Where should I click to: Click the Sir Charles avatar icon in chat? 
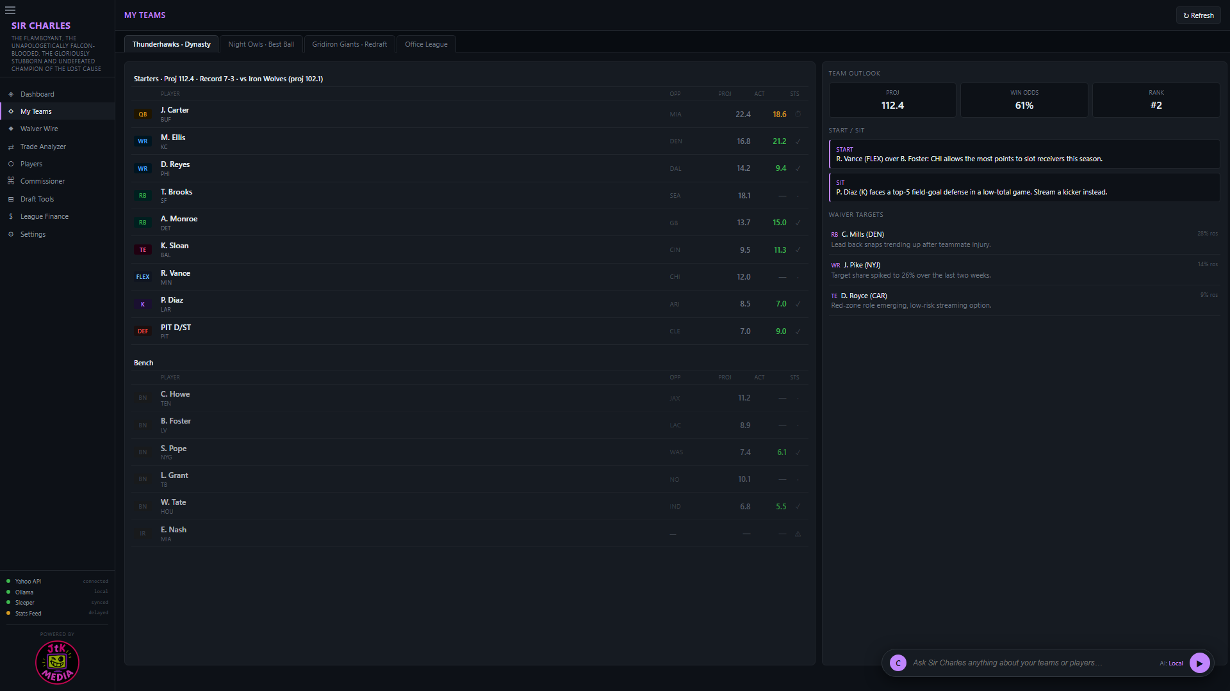pos(898,663)
